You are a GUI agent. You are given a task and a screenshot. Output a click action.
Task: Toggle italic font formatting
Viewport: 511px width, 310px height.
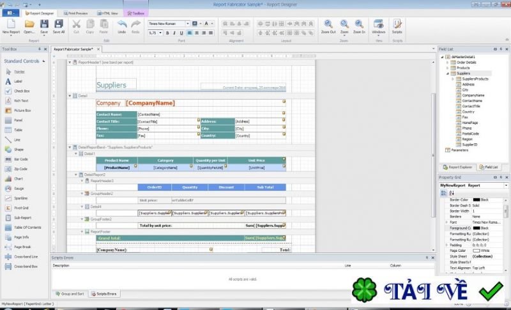pos(174,33)
